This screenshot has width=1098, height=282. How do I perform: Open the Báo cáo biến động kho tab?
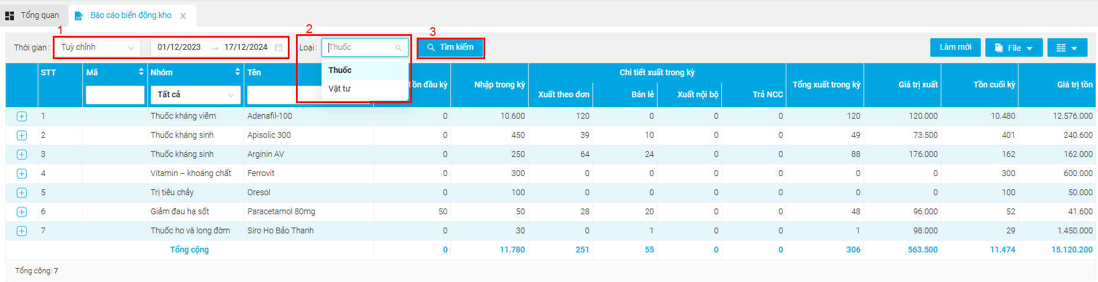pyautogui.click(x=131, y=15)
